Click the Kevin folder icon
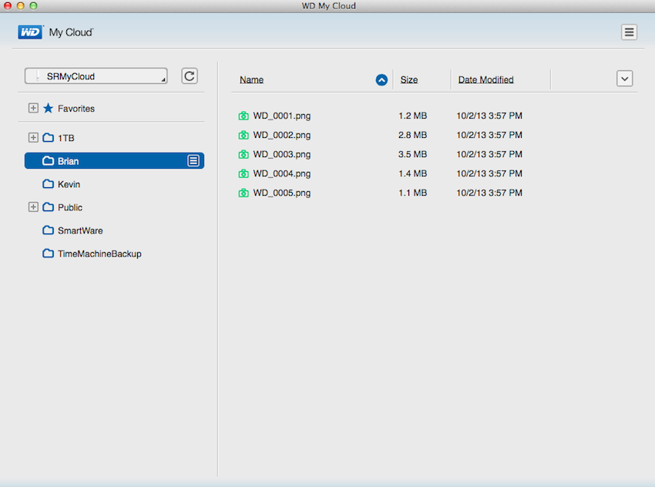This screenshot has height=487, width=655. point(49,183)
